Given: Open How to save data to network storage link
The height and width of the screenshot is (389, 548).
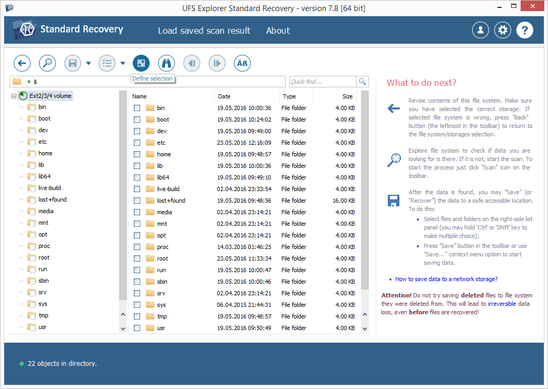Looking at the screenshot, I should coord(446,279).
